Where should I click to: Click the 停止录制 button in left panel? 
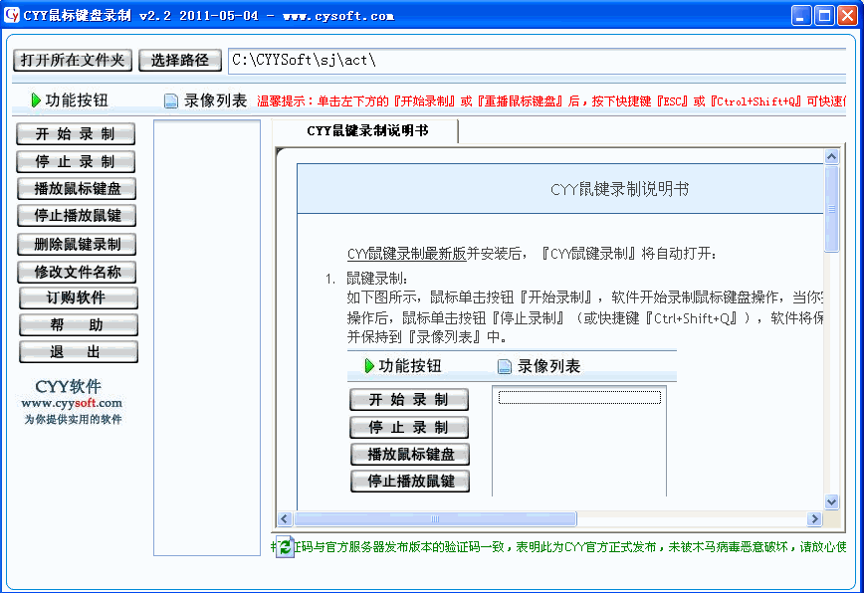coord(76,162)
